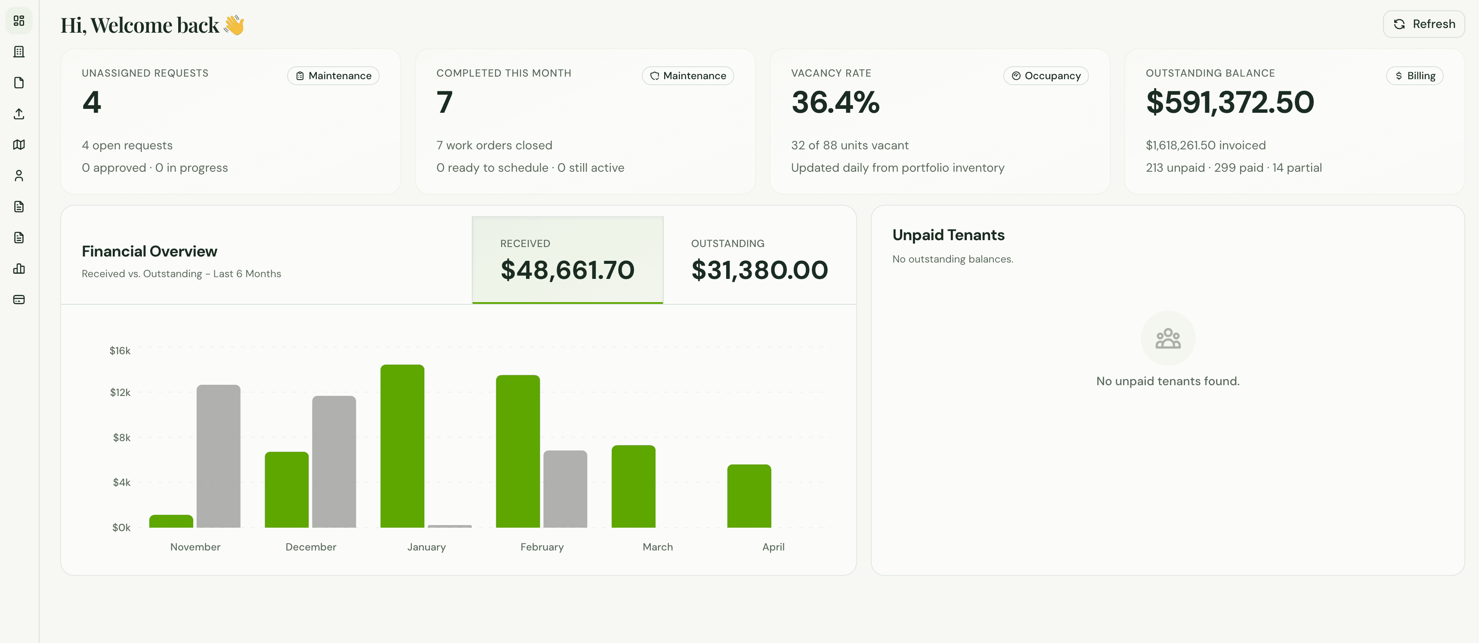The image size is (1479, 643).
Task: Open the '4 open requests' link
Action: [127, 145]
